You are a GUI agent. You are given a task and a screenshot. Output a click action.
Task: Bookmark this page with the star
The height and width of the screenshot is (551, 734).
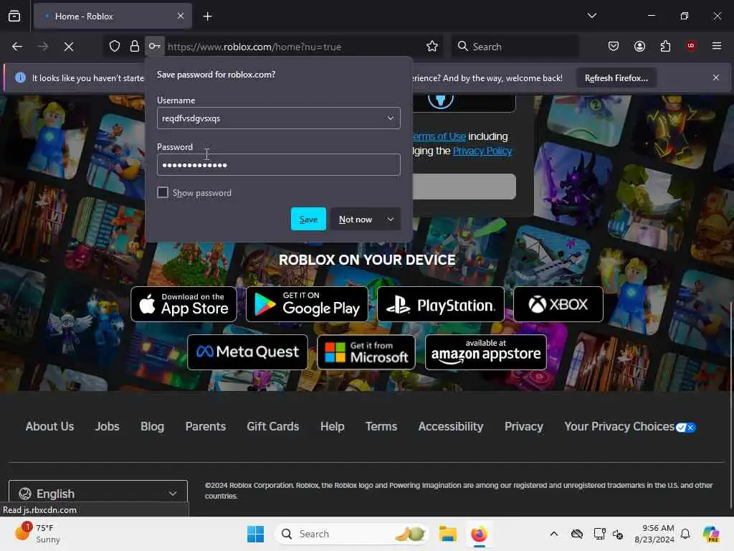click(432, 47)
